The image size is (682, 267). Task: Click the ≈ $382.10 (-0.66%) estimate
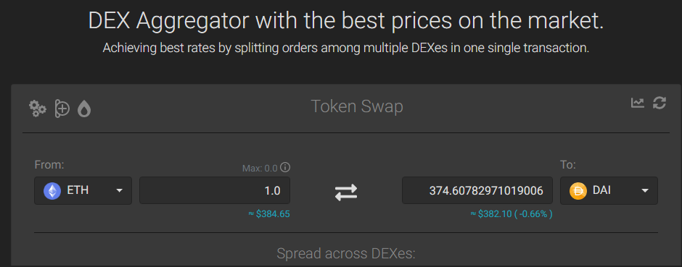[x=511, y=213]
